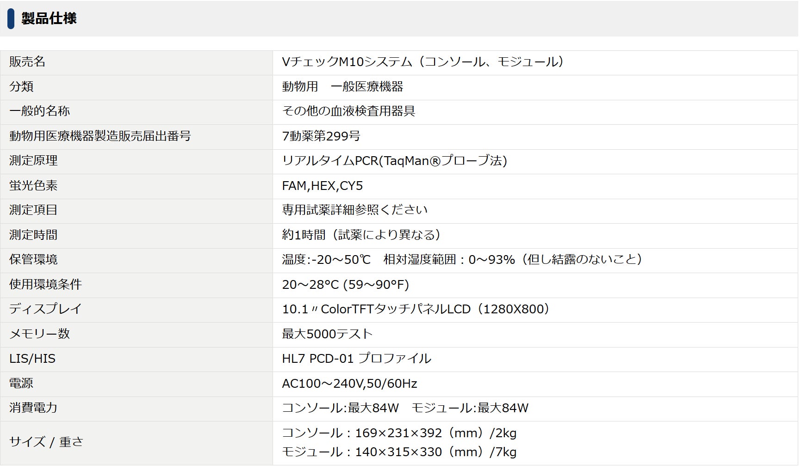This screenshot has height=470, width=801.
Task: Click the 動物用医療機器製造販売届出番号 label
Action: coord(100,136)
